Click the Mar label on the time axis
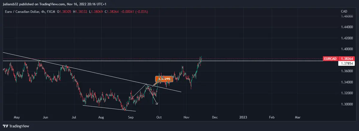Image resolution: width=359 pixels, height=131 pixels. pyautogui.click(x=298, y=117)
